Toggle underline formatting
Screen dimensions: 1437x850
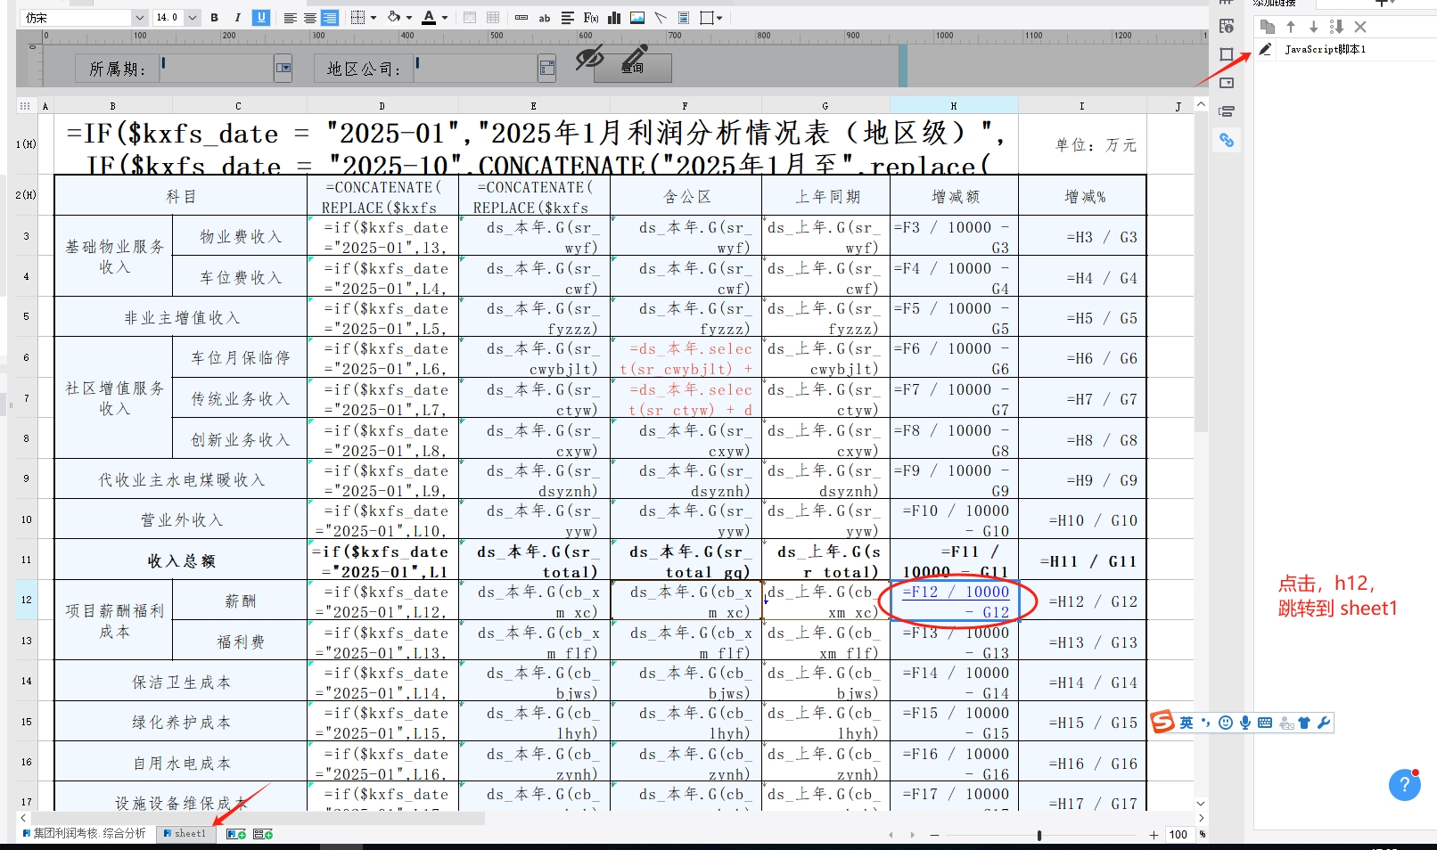coord(261,18)
